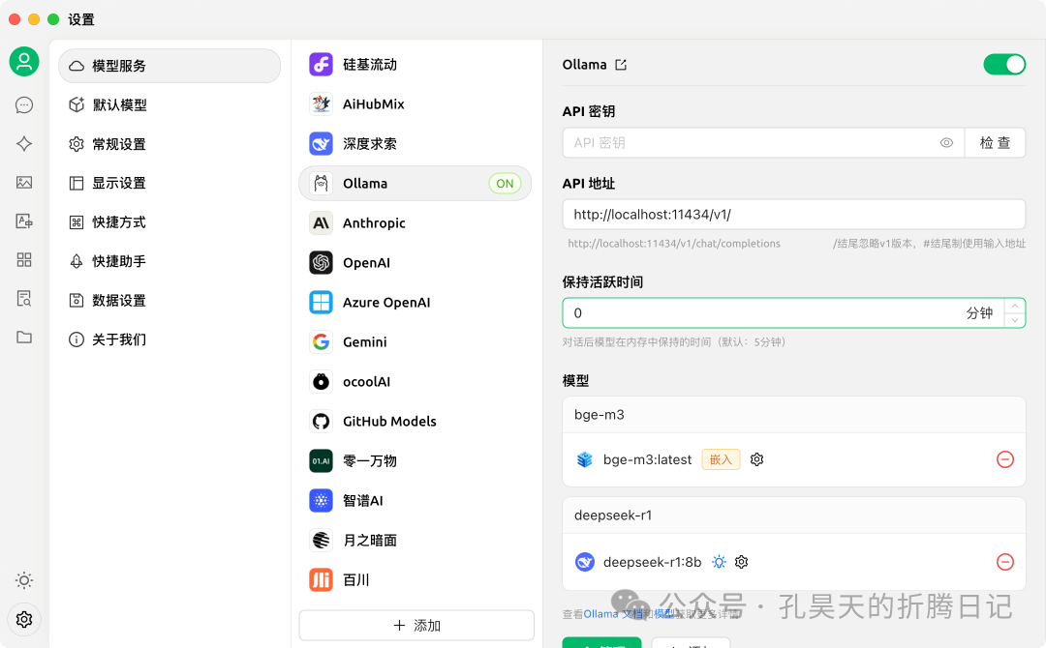Click the 嵌入 tag on bge-m3:latest
This screenshot has height=648, width=1046.
click(721, 459)
